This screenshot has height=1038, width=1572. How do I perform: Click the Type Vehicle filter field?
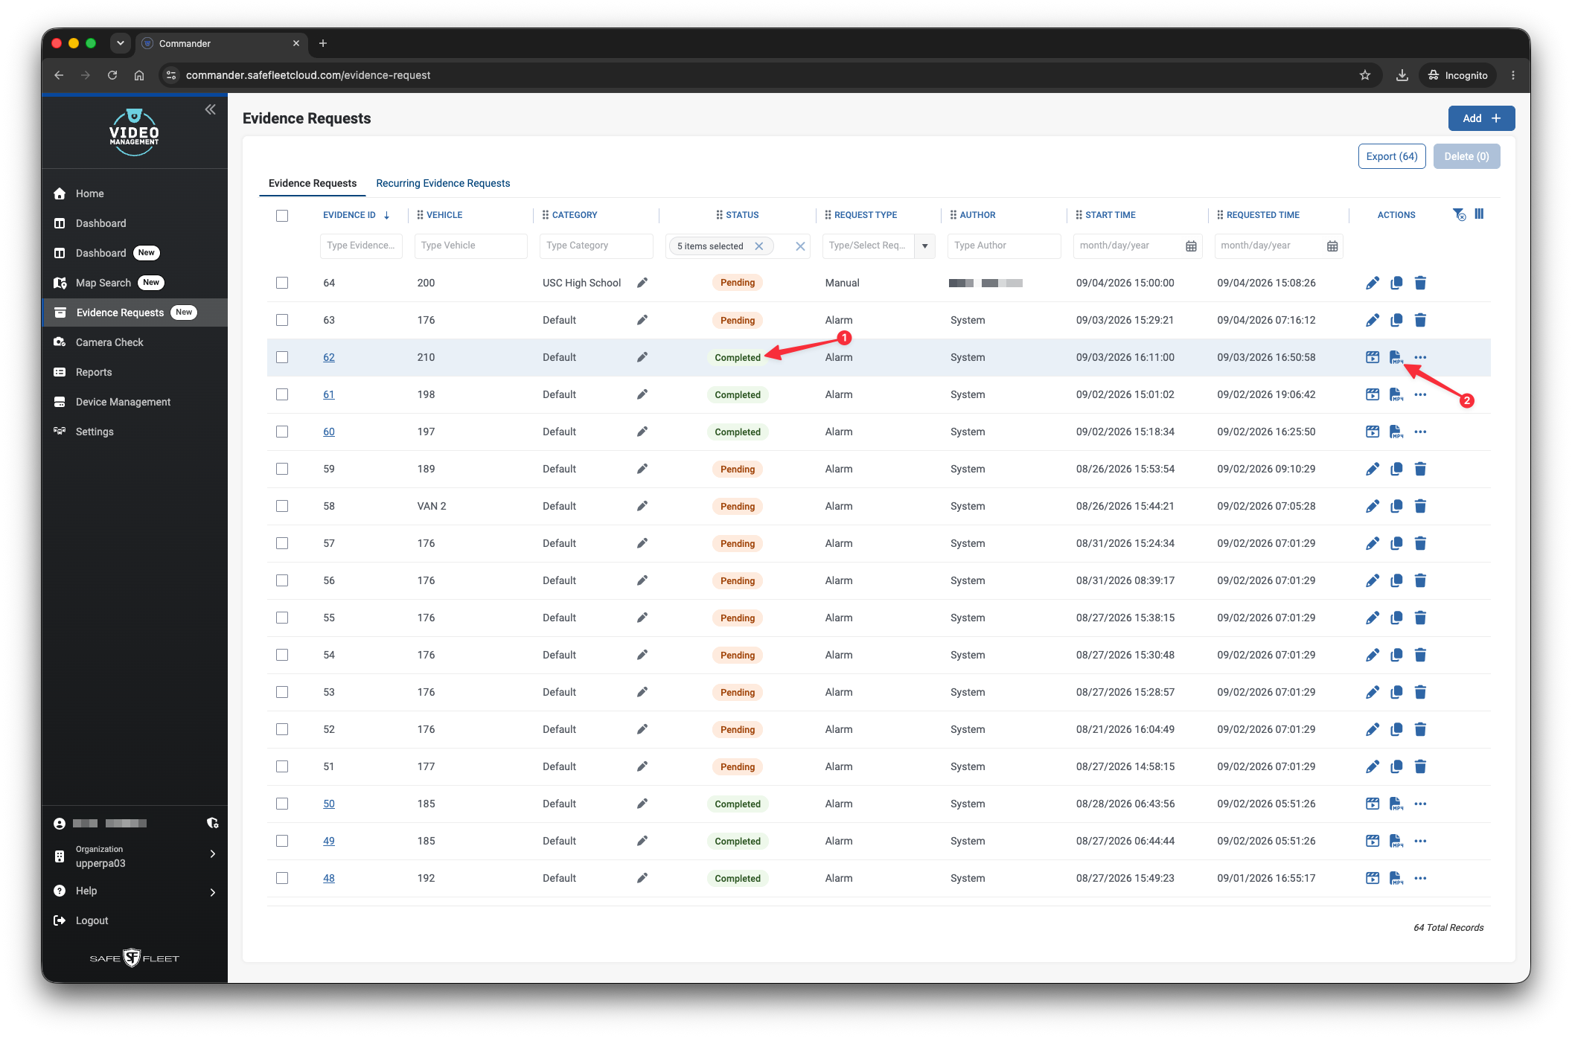(x=470, y=246)
